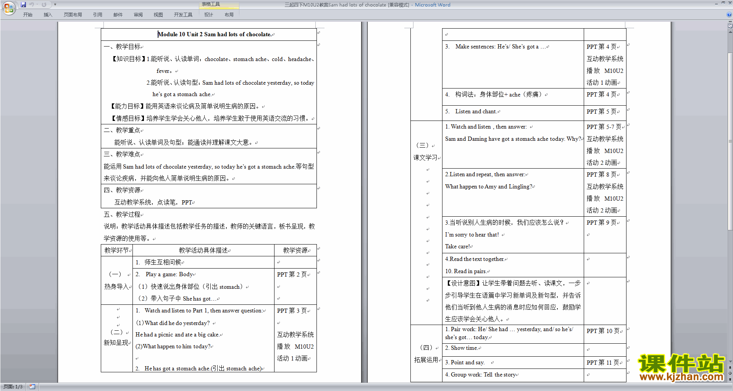Click the cell 'PPT 第 10 页'

(x=604, y=331)
